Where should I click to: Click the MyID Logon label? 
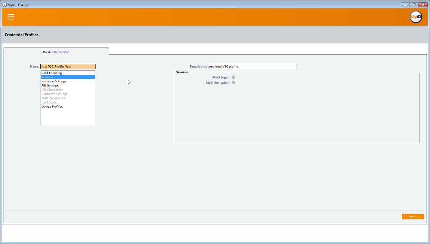pyautogui.click(x=221, y=77)
